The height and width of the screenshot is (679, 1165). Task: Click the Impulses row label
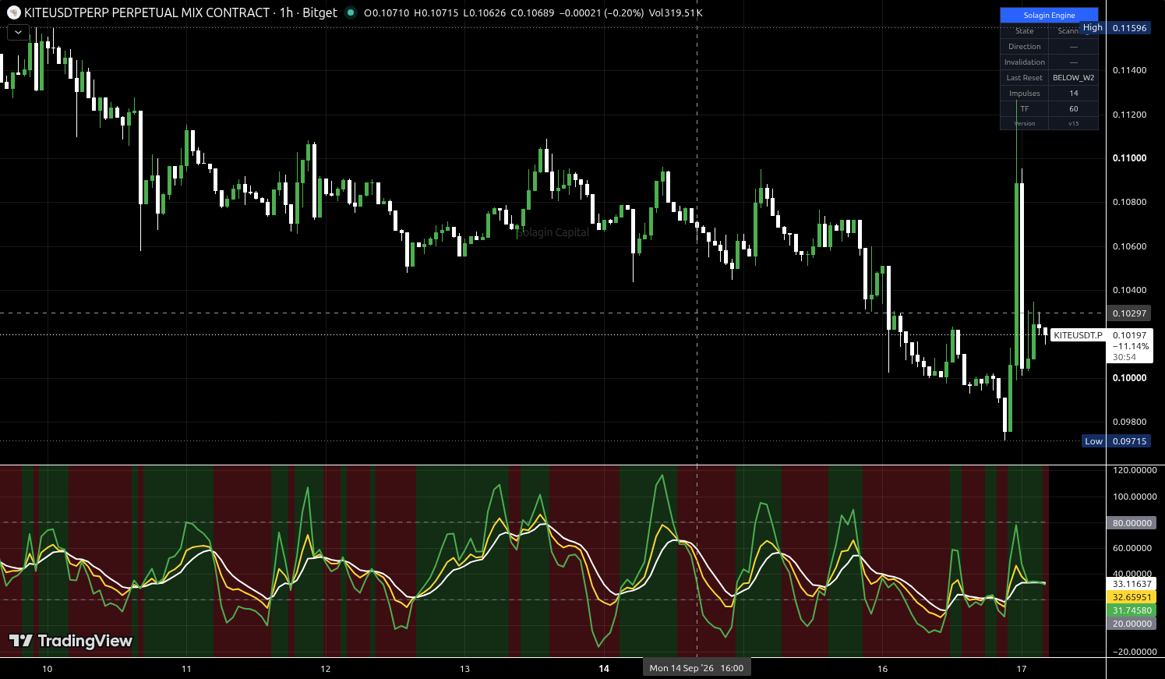[x=1024, y=94]
